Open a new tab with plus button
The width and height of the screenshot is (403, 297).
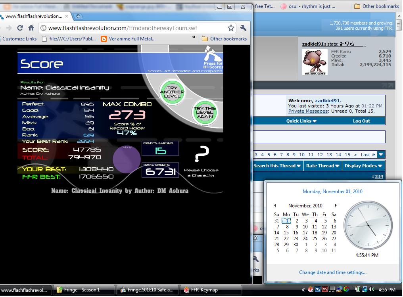click(78, 16)
